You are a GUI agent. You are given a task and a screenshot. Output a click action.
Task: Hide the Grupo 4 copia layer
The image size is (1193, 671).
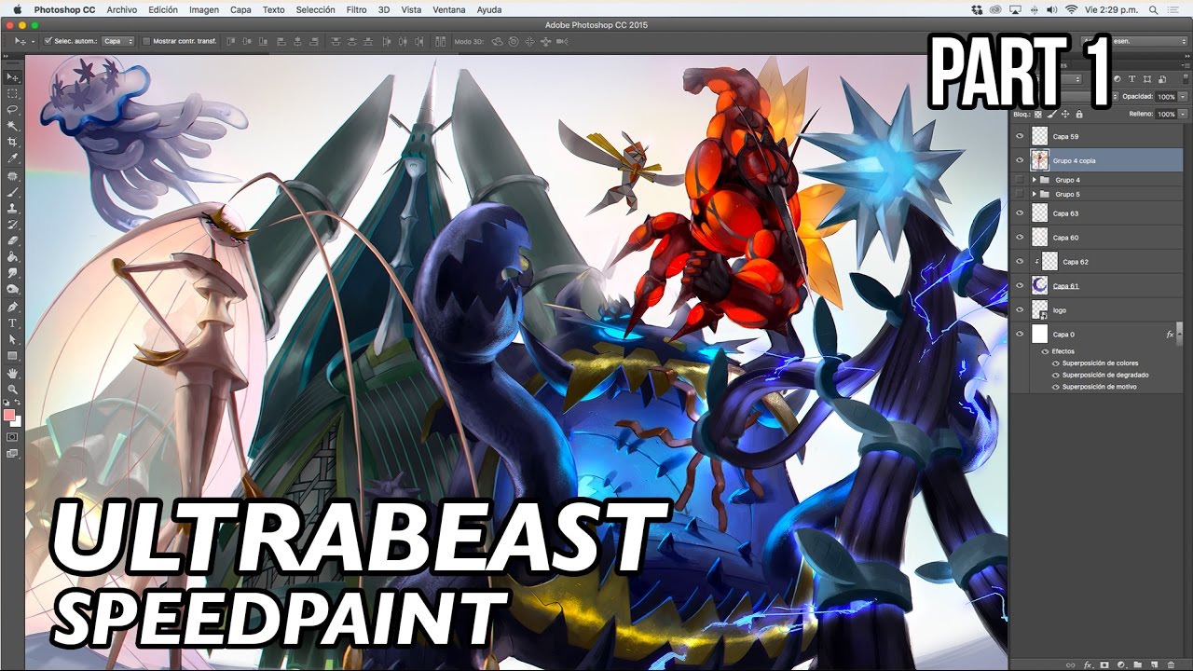[x=1020, y=160]
